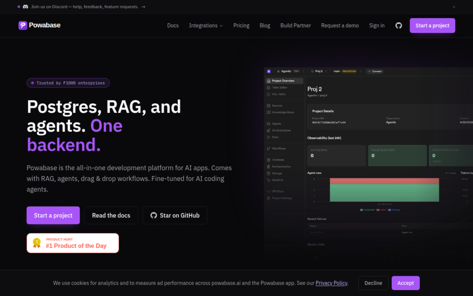Open the Build Partner page
Screen dimensions: 473x296
tap(296, 26)
